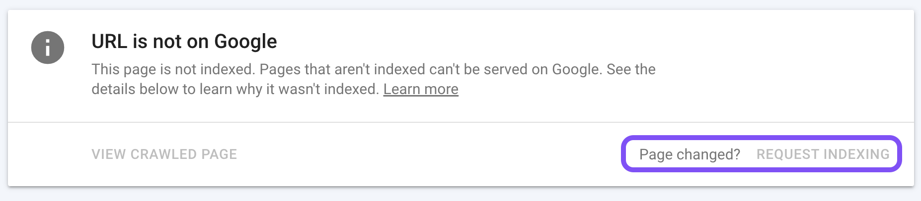This screenshot has width=921, height=201.
Task: Open the Learn more link
Action: click(420, 89)
